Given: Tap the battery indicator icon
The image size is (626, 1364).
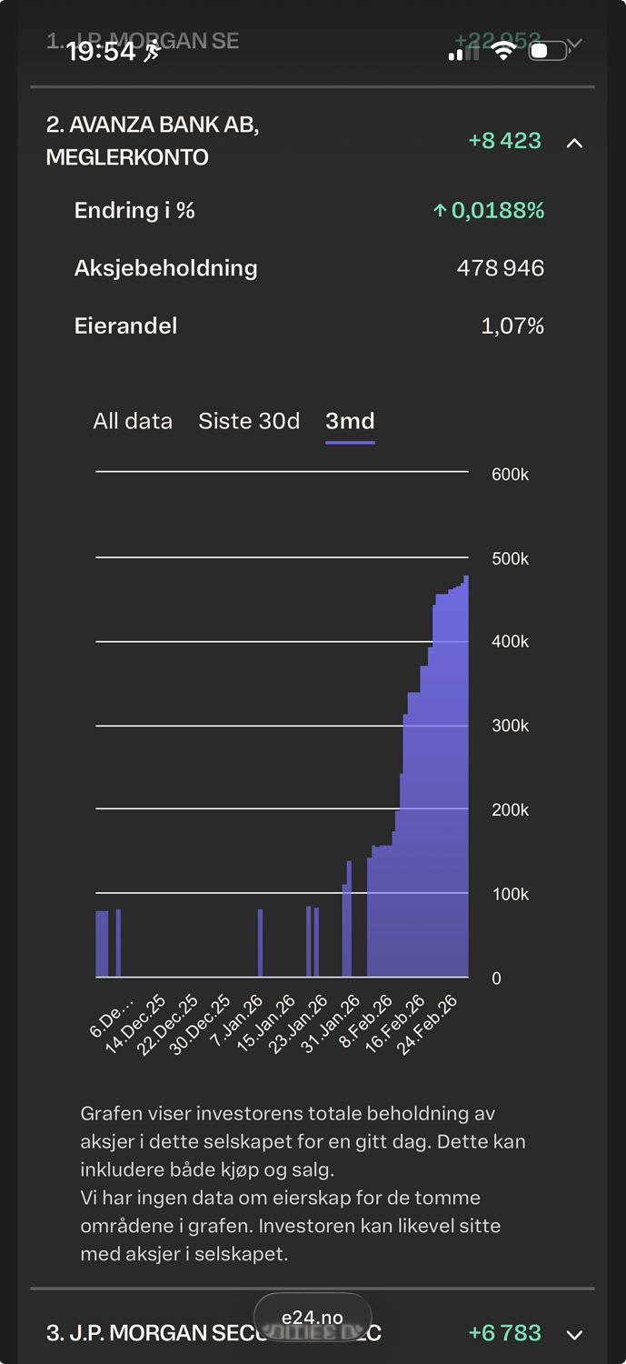Looking at the screenshot, I should tap(548, 52).
